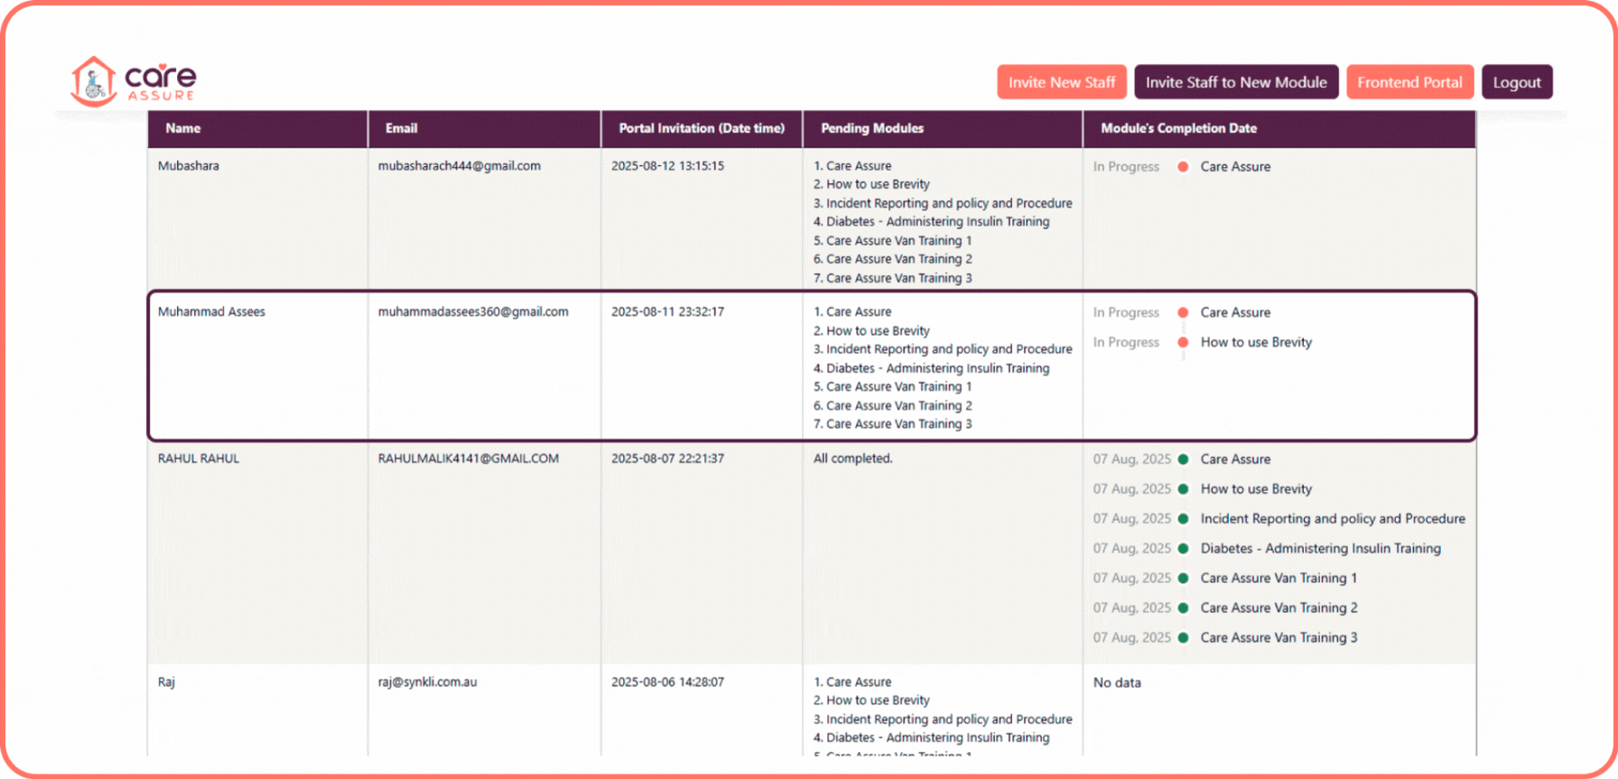Image resolution: width=1618 pixels, height=779 pixels.
Task: Click green dot beside RAHUL's Van Training 3
Action: point(1183,638)
